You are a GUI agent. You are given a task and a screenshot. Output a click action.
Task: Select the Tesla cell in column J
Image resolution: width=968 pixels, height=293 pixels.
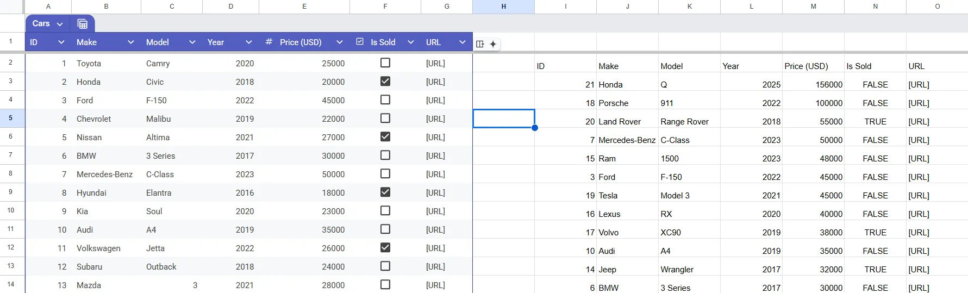click(627, 196)
